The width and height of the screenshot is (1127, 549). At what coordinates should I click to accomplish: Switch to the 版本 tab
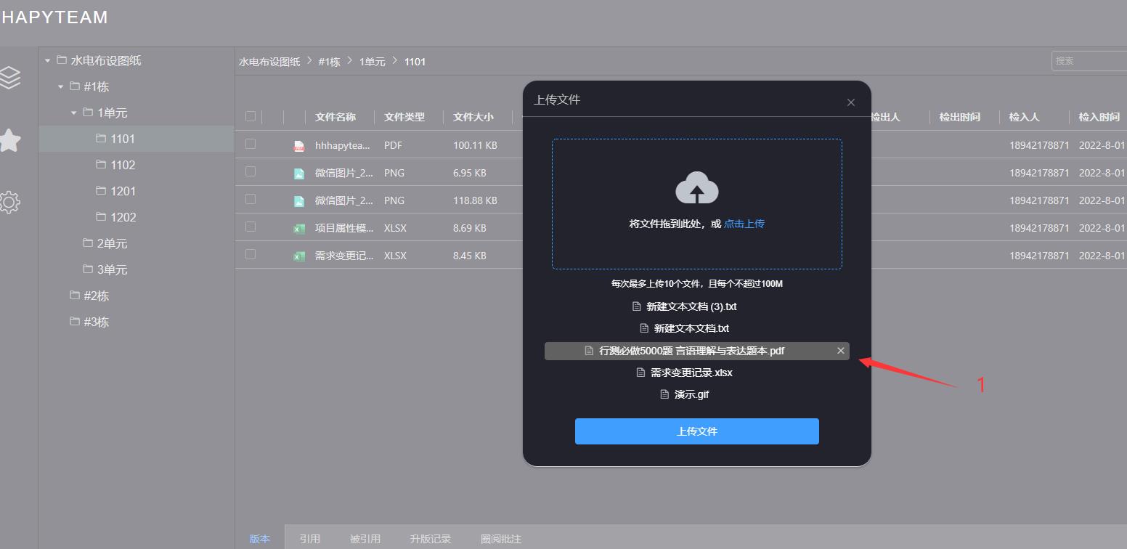(x=260, y=539)
